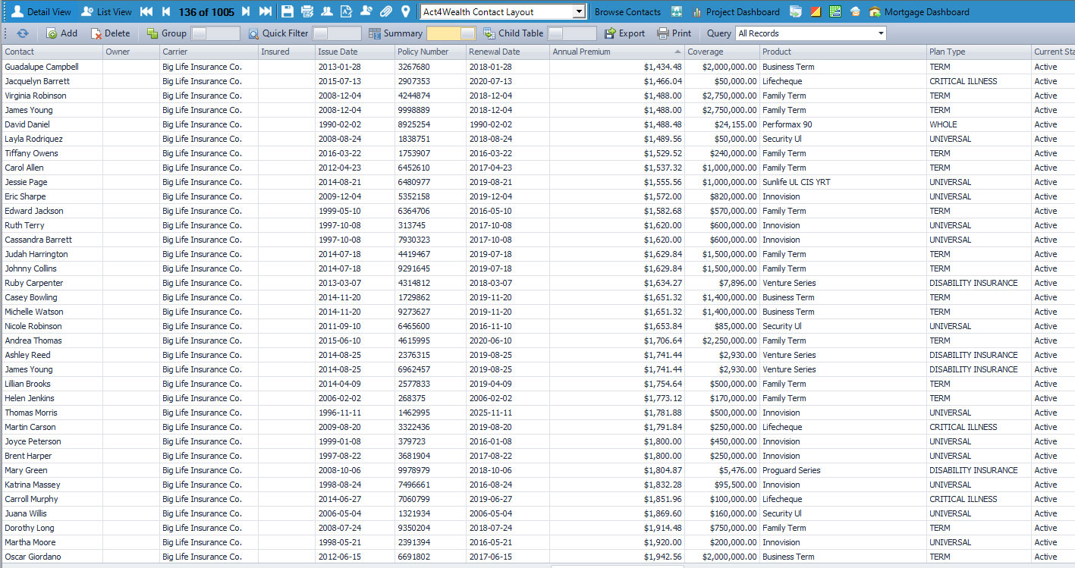Viewport: 1075px width, 568px height.
Task: Click the Plan Type column header
Action: click(x=979, y=52)
